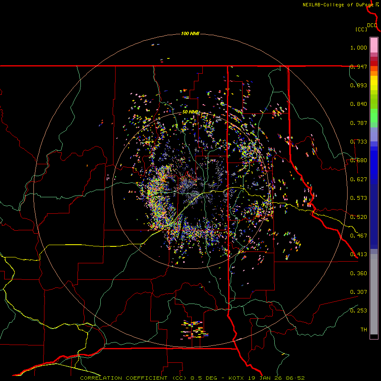Screen dimensions: 381x381
Task: Click the 0.413 scale value
Action: point(359,254)
